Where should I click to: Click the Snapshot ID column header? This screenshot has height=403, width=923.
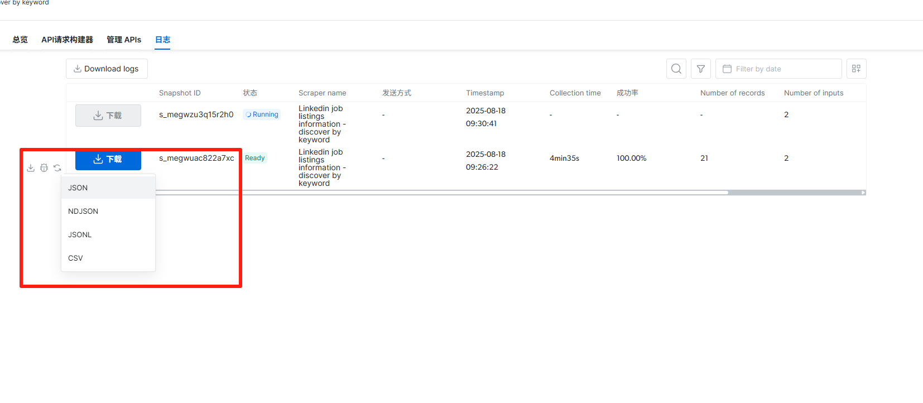point(180,93)
